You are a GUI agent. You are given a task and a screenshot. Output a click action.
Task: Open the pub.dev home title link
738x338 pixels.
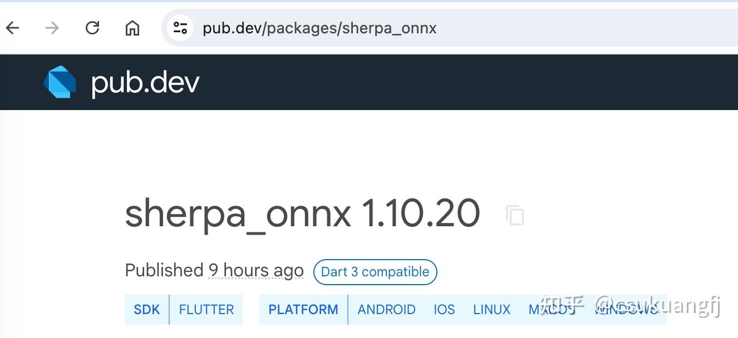pos(145,83)
